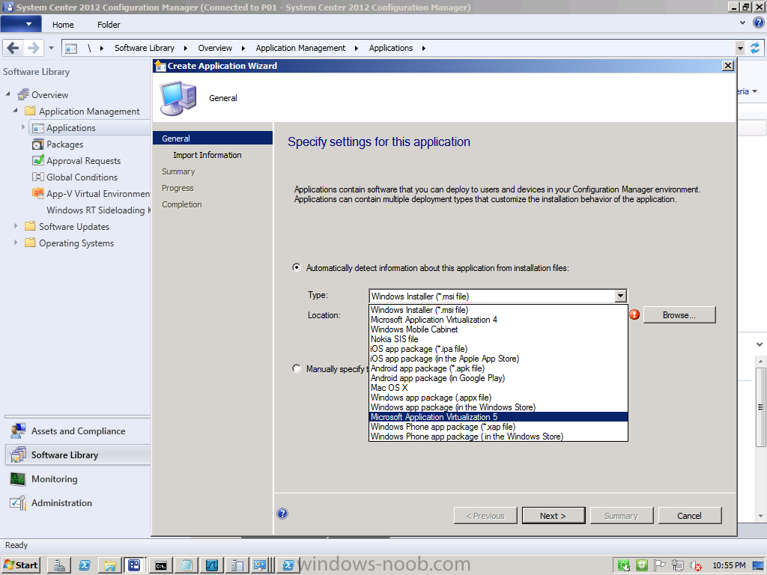Click the wizard help question mark icon
Viewport: 767px width, 575px height.
282,514
